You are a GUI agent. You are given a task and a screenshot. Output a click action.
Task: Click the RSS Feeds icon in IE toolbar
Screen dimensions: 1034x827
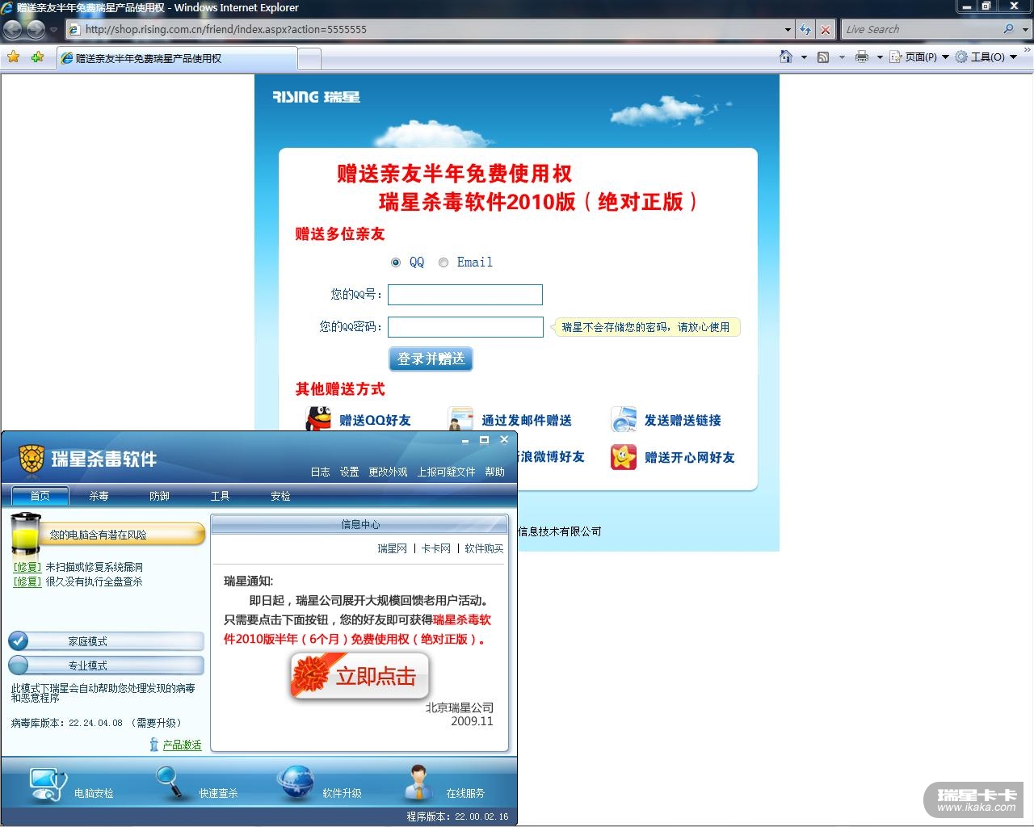coord(823,57)
